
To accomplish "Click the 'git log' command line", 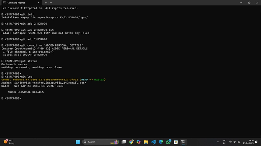I will click(x=17, y=77).
